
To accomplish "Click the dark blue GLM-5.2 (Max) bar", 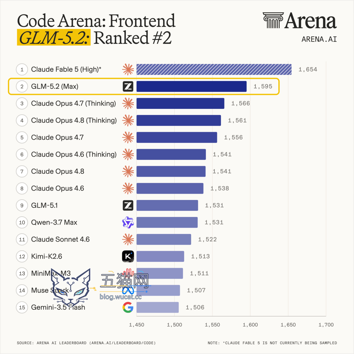I will (x=191, y=87).
